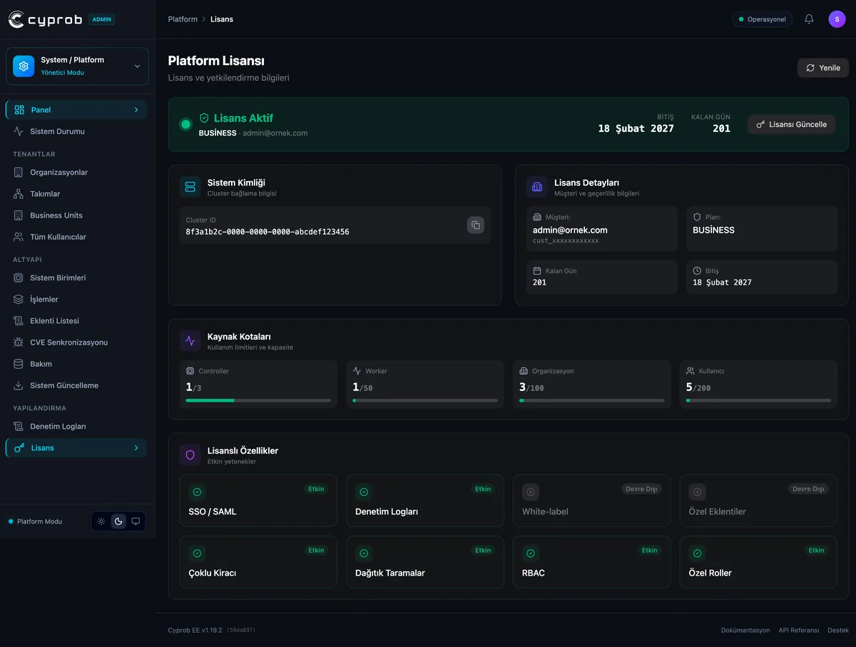Click the White-label disabled icon
Viewport: 856px width, 647px height.
click(x=530, y=492)
